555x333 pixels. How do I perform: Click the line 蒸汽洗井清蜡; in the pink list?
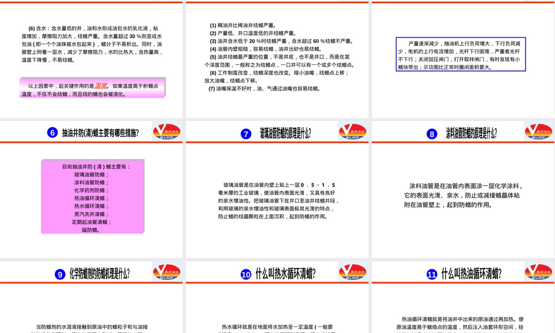pos(92,214)
